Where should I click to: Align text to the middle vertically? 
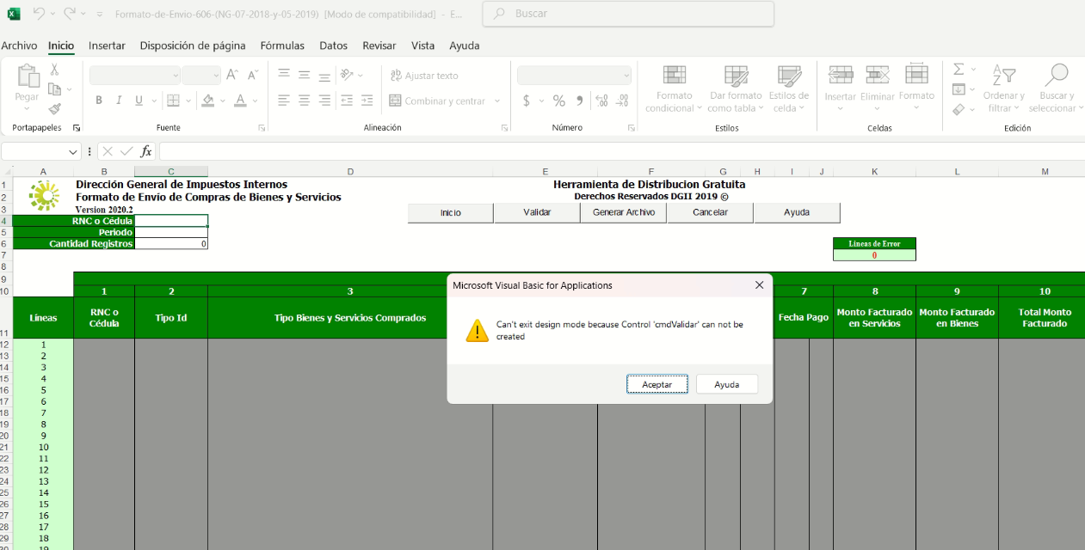click(x=304, y=75)
